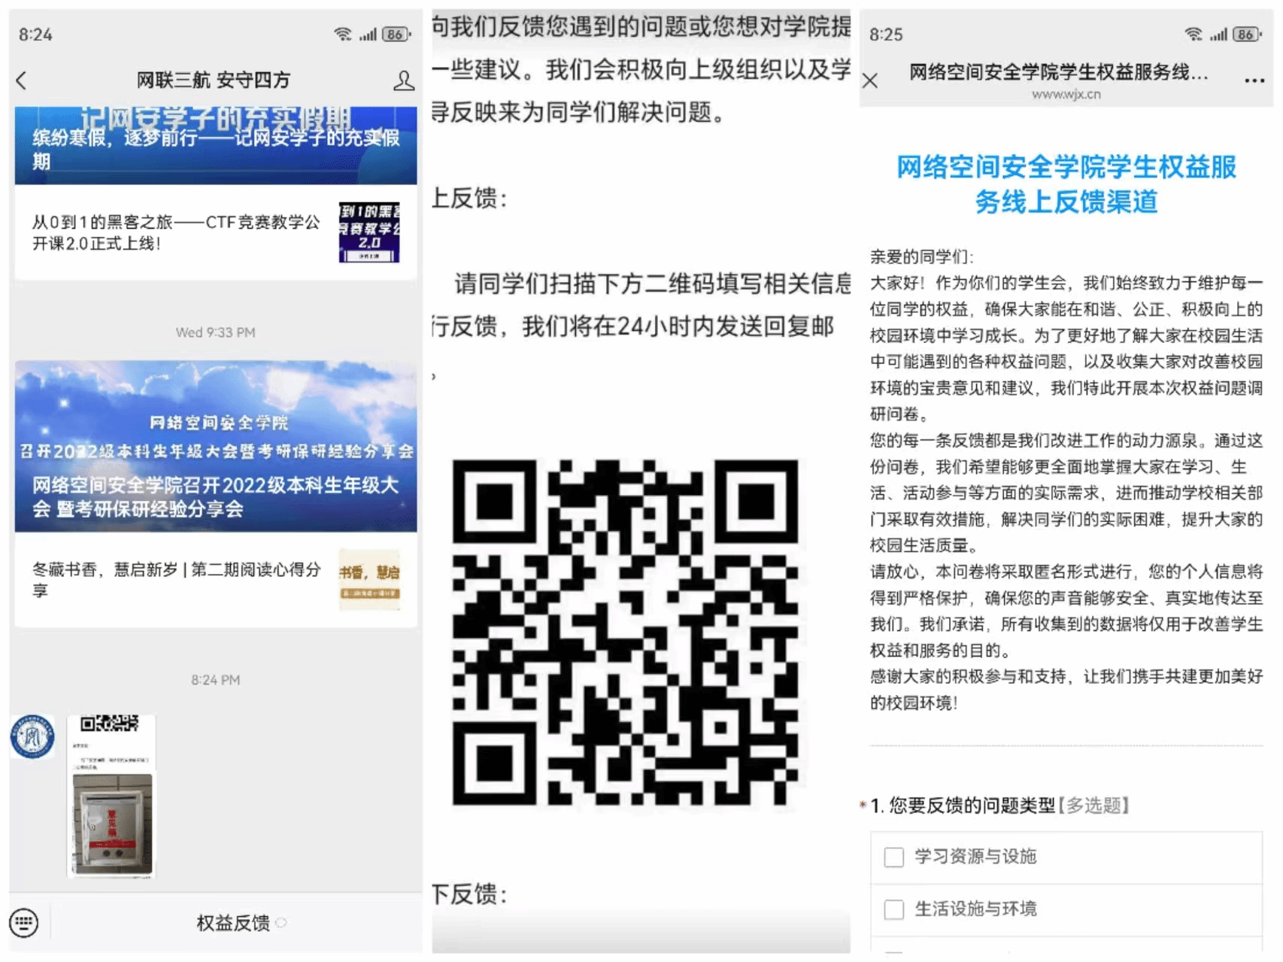Tap the large QR code image

click(625, 633)
